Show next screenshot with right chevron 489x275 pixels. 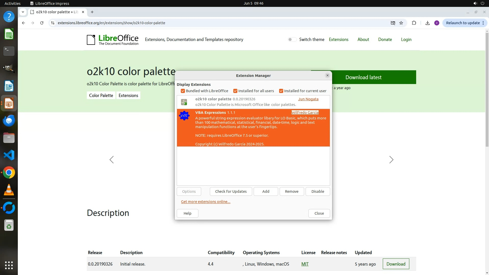[391, 160]
